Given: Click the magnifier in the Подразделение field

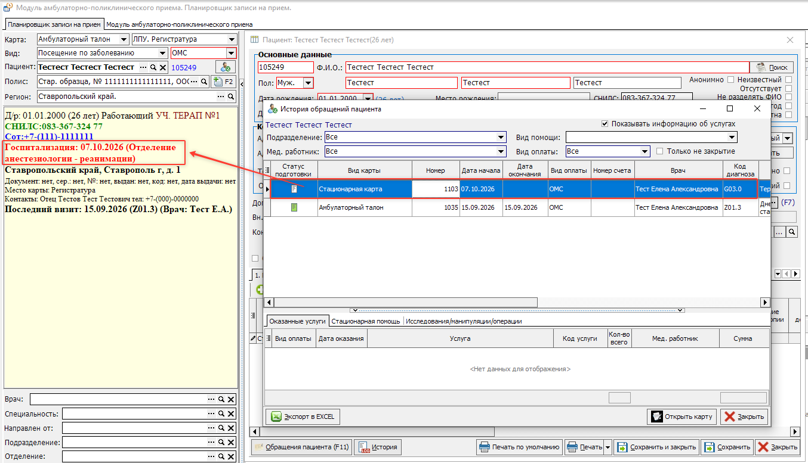Looking at the screenshot, I should [221, 442].
